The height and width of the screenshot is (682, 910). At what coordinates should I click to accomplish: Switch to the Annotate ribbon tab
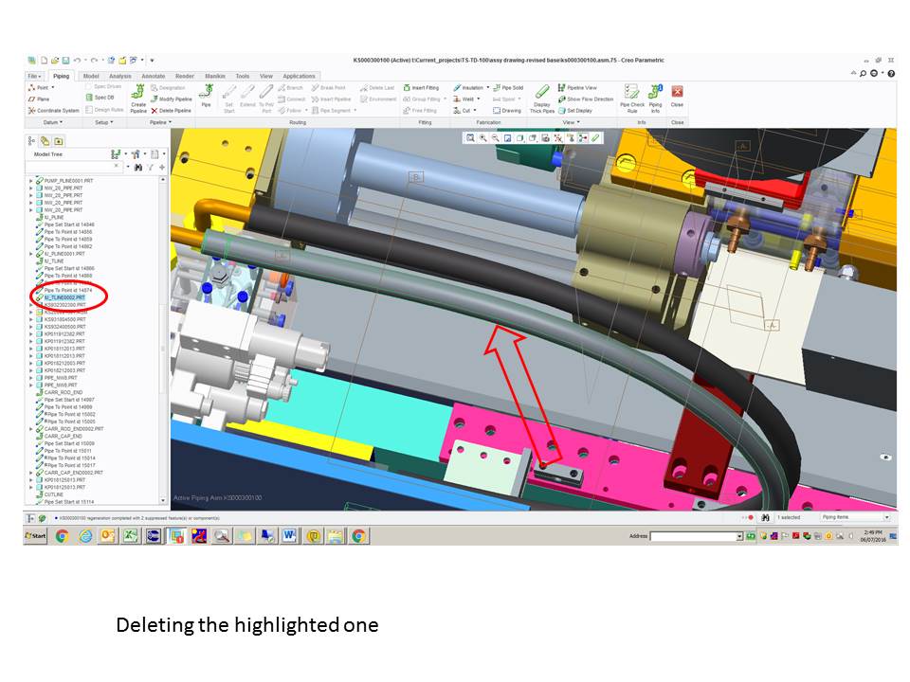[x=154, y=76]
